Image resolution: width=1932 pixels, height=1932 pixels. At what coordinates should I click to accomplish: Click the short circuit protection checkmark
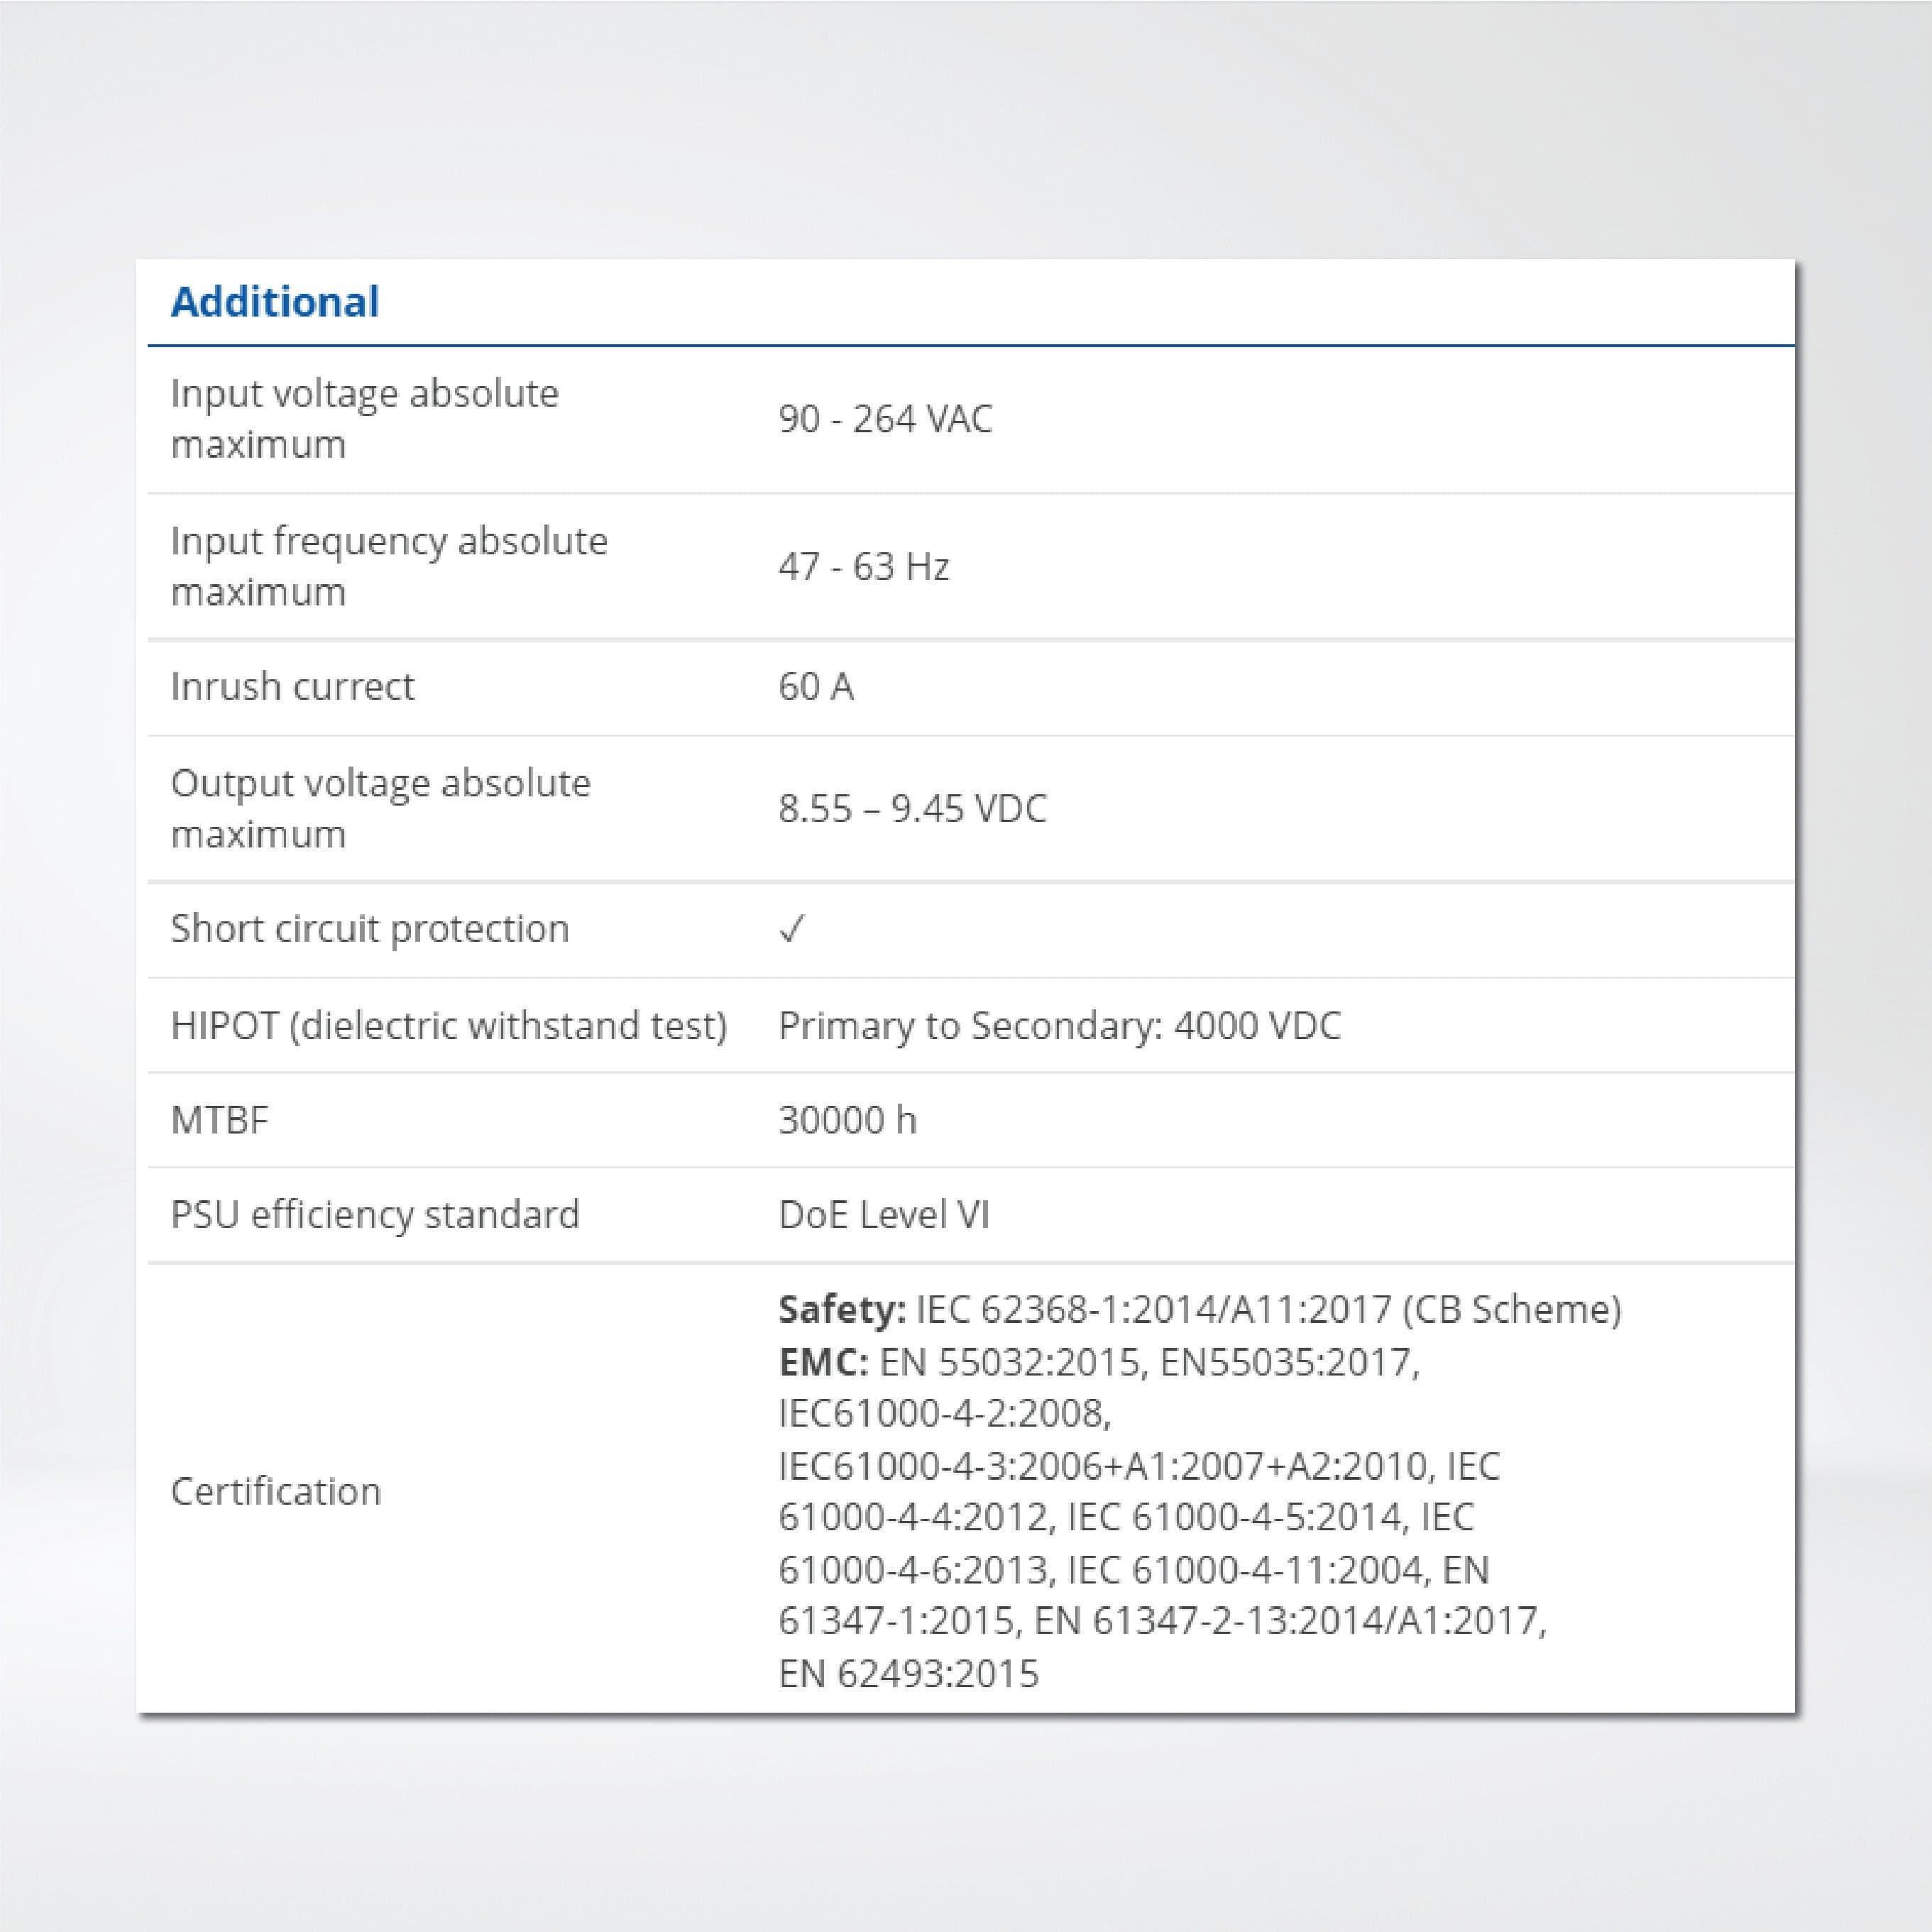click(791, 929)
